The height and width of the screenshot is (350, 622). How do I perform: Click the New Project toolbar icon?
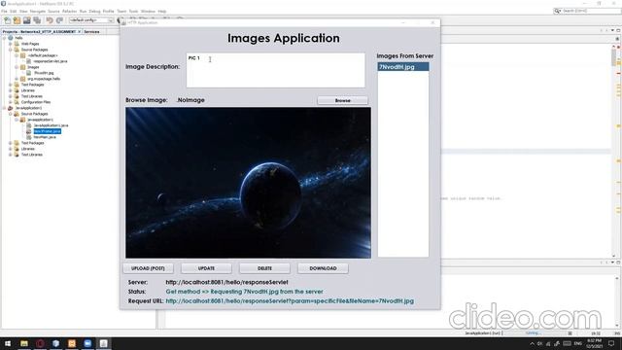tap(17, 20)
